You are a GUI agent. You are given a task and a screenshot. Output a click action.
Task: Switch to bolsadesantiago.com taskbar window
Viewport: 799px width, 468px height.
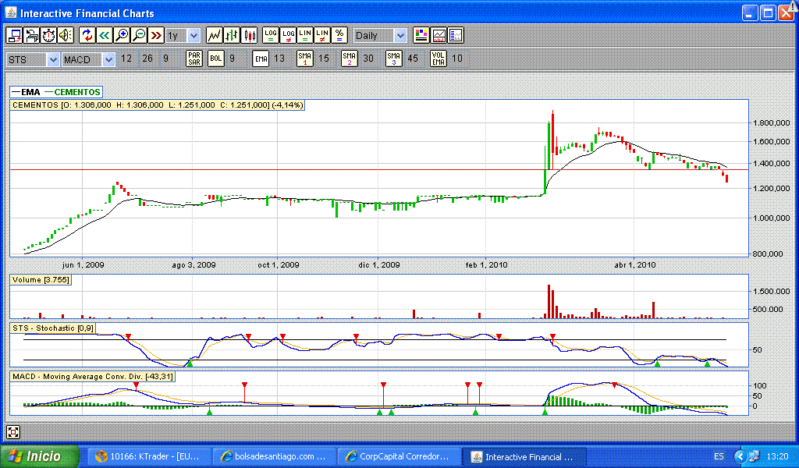(275, 457)
